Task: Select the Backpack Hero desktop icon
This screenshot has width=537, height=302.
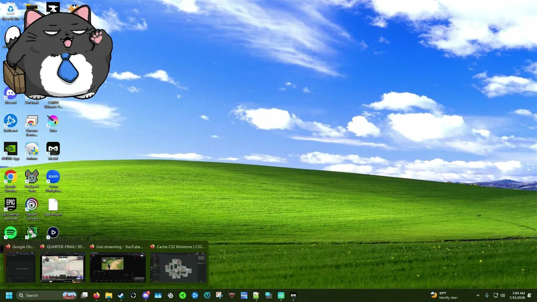Action: tap(32, 181)
